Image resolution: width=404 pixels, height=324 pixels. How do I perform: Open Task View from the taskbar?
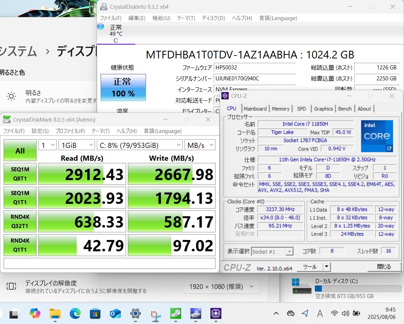point(15,313)
